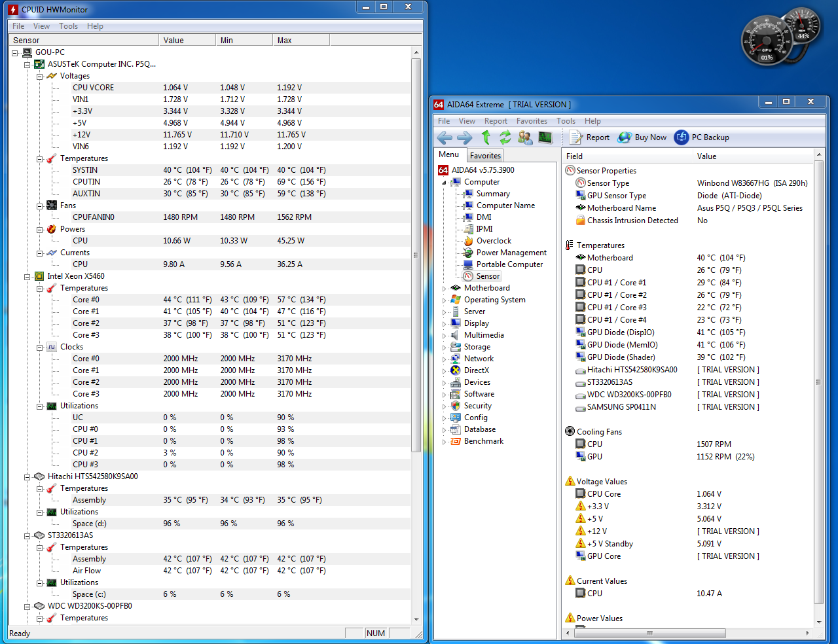Open HWMonitor File menu
The height and width of the screenshot is (644, 838).
coord(18,26)
